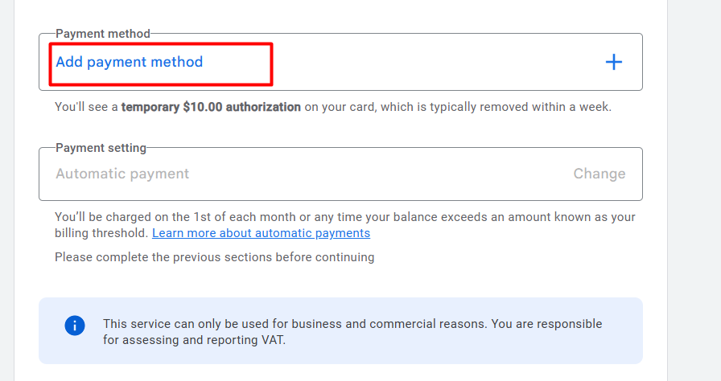
Task: Select the "Automatic payment" setting text
Action: point(122,174)
